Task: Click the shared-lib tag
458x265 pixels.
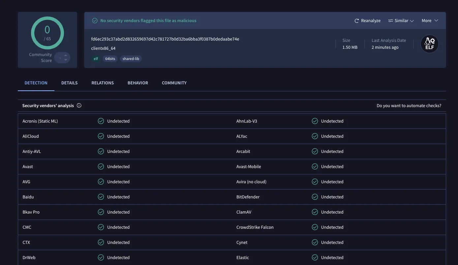Action: pyautogui.click(x=131, y=59)
